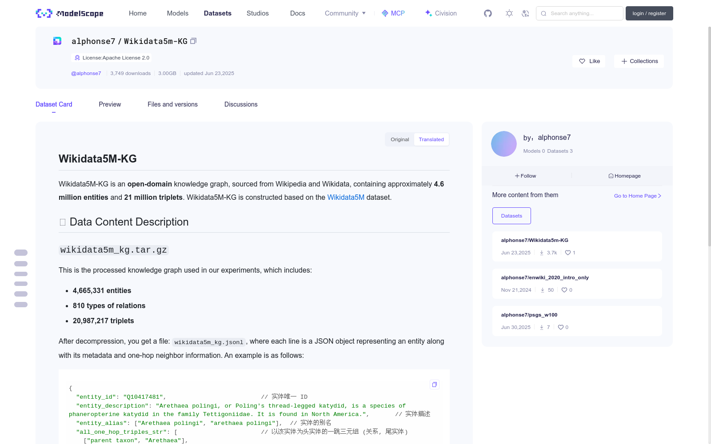The height and width of the screenshot is (444, 711).
Task: Copy the JSON example code block
Action: coord(435,385)
